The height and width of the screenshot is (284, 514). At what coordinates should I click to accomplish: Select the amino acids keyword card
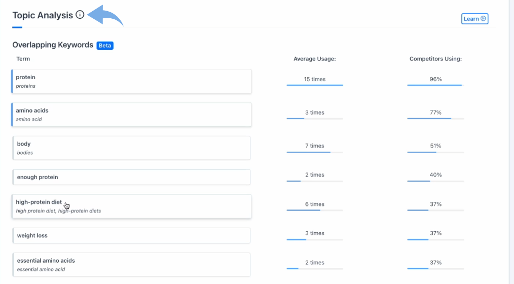(131, 115)
